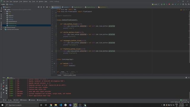Click the Search Everywhere magnifier icon
Image resolution: width=190 pixels, height=107 pixels.
[189, 4]
